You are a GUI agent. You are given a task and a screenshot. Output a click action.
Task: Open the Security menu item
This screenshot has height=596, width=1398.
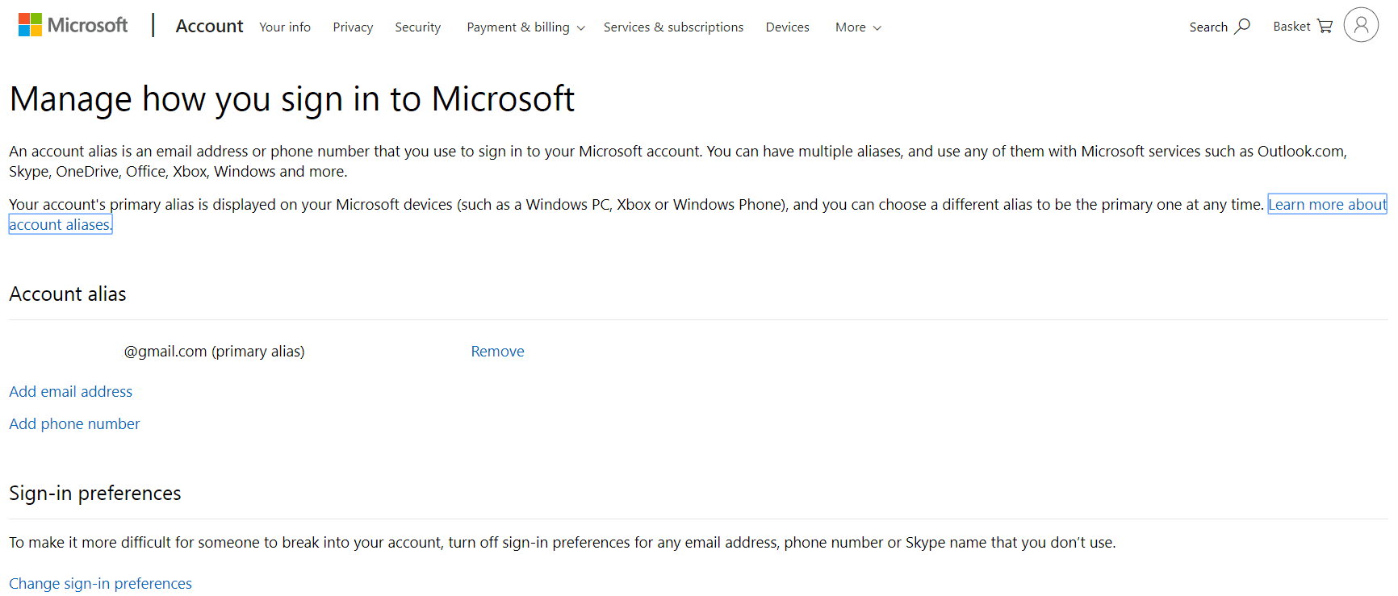pyautogui.click(x=418, y=27)
